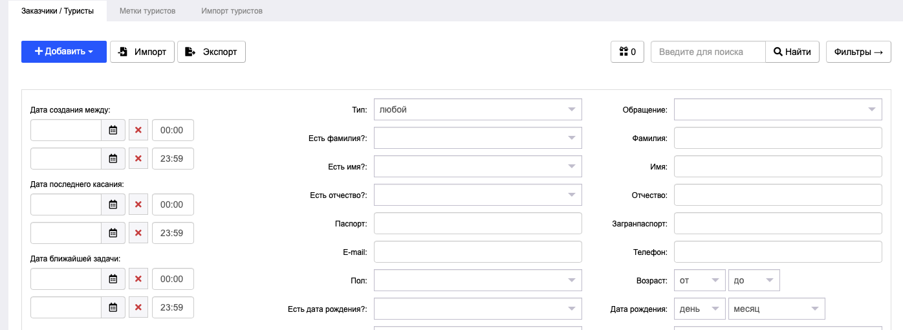Open calendar for first last-touch date field
This screenshot has width=903, height=330.
[x=113, y=204]
